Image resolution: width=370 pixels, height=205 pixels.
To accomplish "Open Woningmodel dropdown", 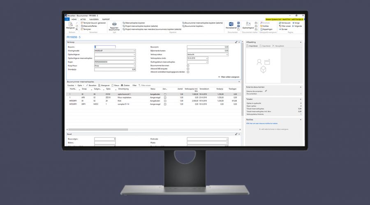I will point(134,50).
